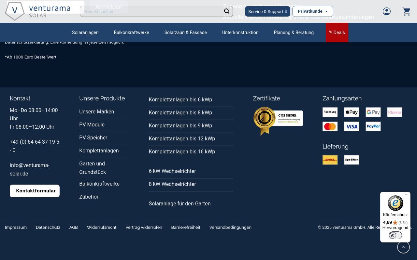Open Komplettanlagen bis 6 kWp
This screenshot has height=260, width=417.
point(180,100)
